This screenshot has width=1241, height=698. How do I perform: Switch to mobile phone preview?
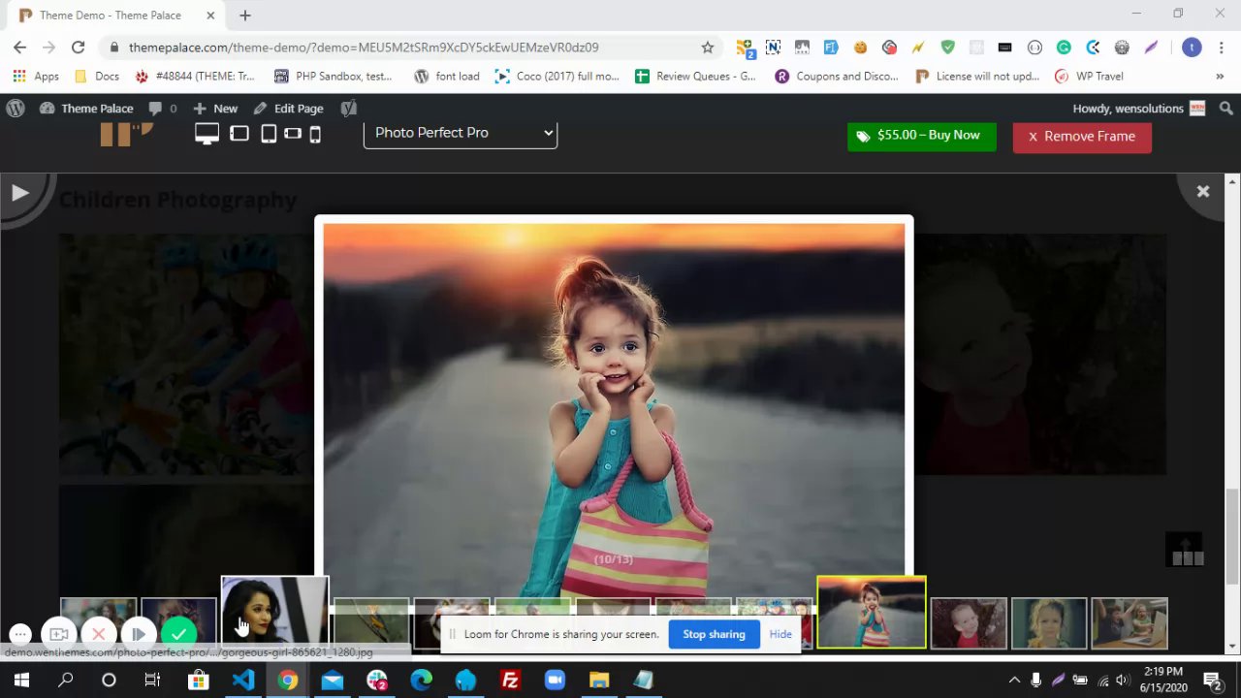pyautogui.click(x=315, y=135)
